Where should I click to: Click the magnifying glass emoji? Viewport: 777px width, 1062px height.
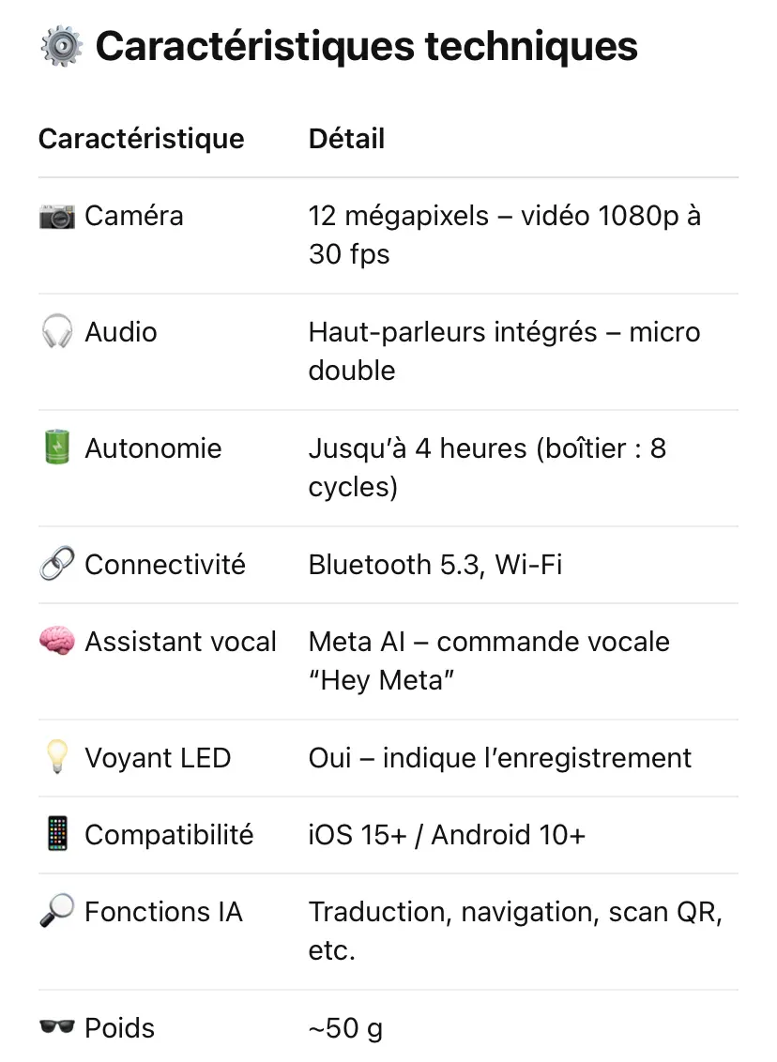tap(57, 912)
